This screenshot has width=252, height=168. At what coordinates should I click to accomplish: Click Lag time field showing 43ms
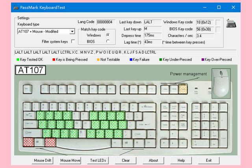(x=152, y=42)
